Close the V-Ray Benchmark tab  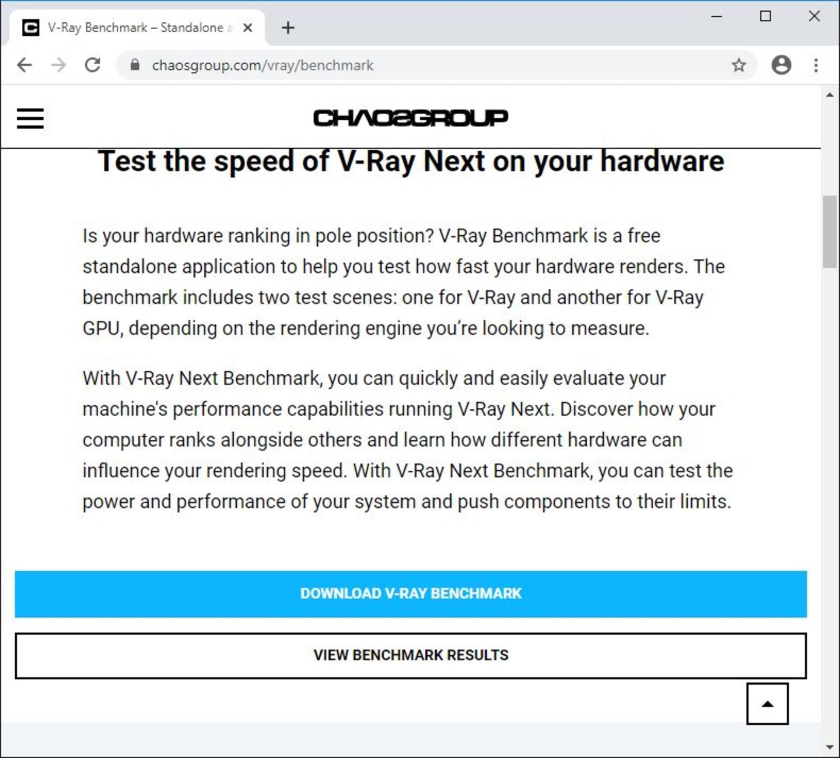[x=248, y=28]
